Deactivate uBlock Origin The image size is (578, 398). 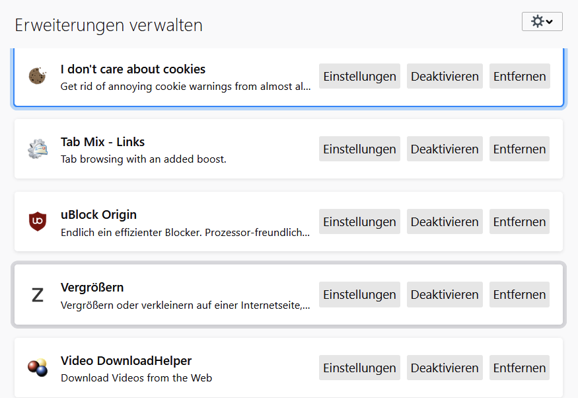pyautogui.click(x=445, y=221)
